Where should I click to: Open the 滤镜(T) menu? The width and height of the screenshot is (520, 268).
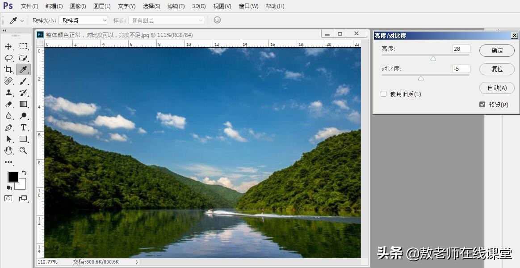point(176,6)
